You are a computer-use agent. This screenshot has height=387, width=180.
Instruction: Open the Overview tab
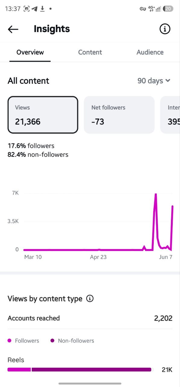coord(30,52)
